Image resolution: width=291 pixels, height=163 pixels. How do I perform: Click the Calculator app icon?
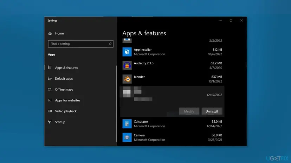pos(127,124)
